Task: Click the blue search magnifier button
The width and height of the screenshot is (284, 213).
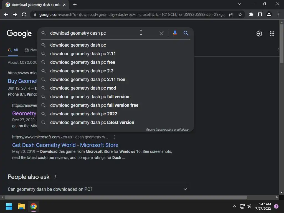Action: pos(186,33)
